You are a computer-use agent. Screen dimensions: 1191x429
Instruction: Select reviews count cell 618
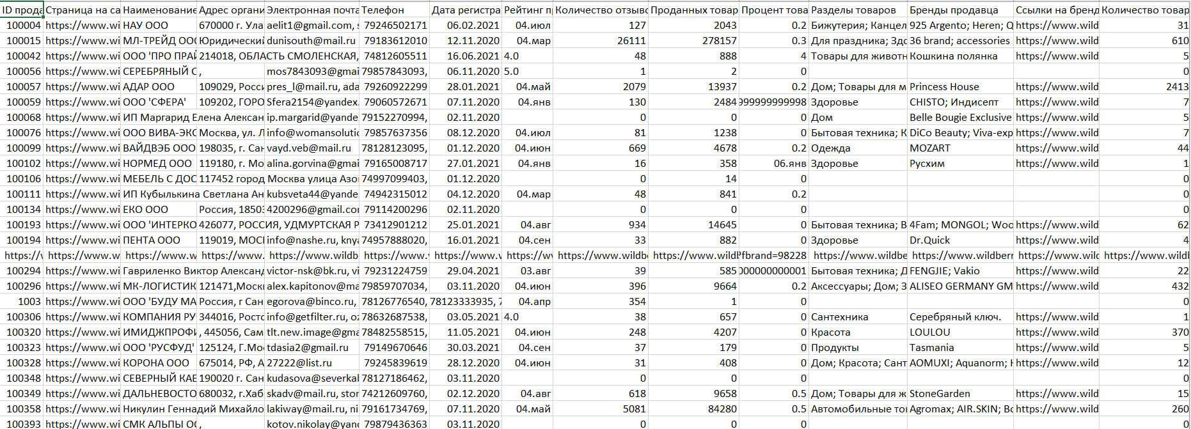[x=601, y=393]
